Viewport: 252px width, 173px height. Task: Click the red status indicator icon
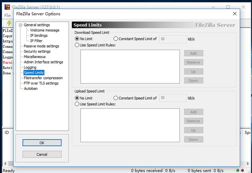[243, 170]
